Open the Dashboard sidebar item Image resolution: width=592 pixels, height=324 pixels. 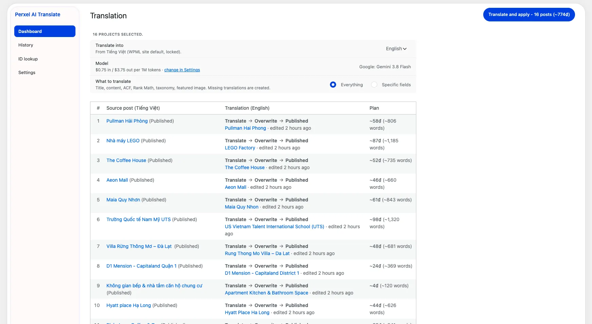[45, 31]
